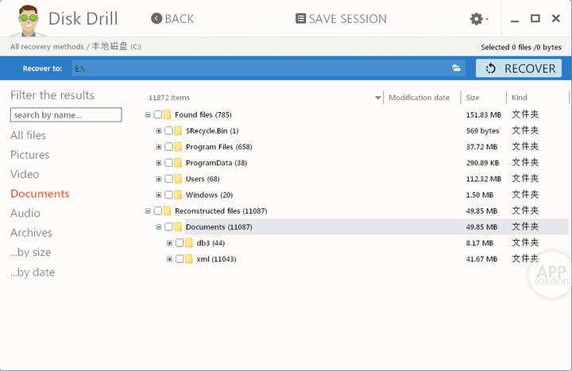Open the settings gear menu
Screen dimensions: 572x371
pyautogui.click(x=479, y=18)
